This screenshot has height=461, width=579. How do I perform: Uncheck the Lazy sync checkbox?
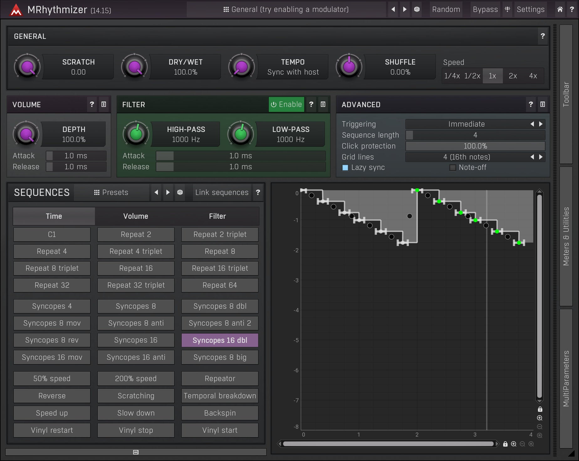[x=345, y=168]
